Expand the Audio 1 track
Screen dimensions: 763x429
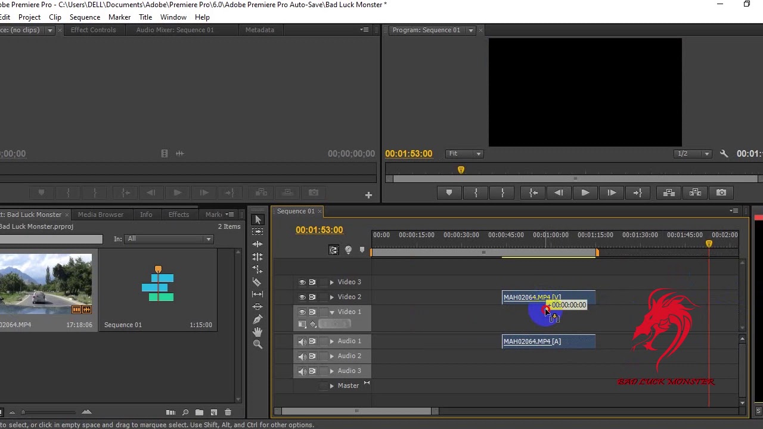[332, 341]
